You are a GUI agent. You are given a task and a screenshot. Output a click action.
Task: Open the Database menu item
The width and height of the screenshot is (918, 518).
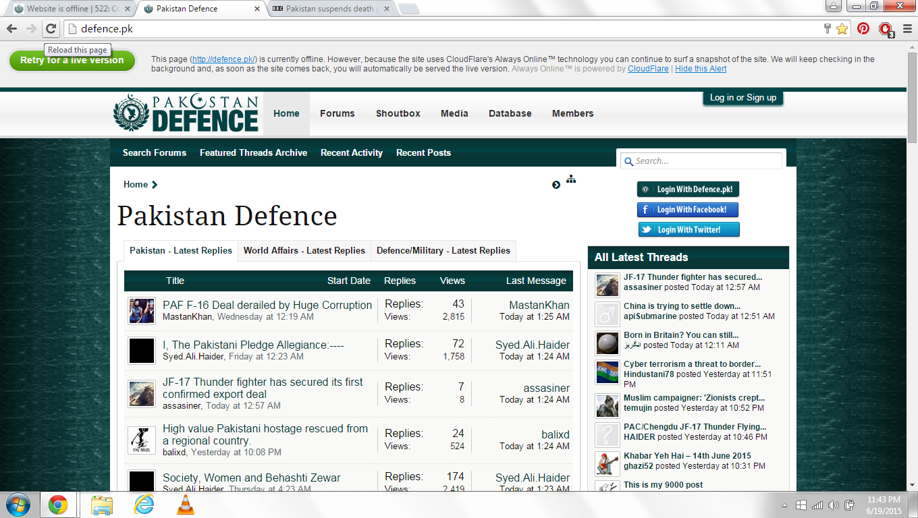[510, 113]
